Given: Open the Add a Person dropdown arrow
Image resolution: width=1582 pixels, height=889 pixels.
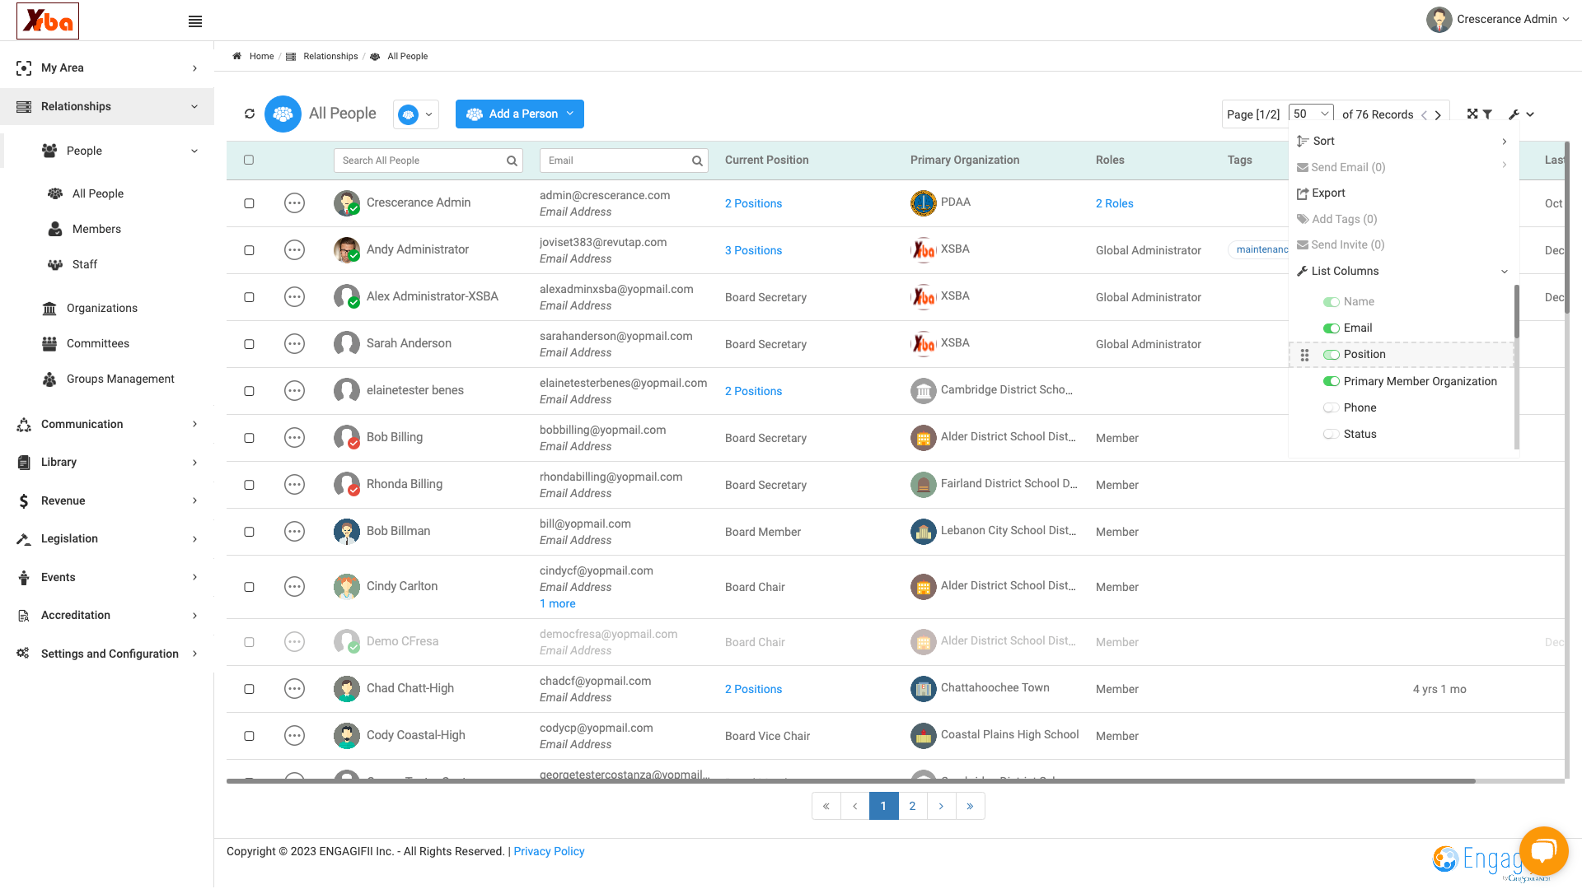Looking at the screenshot, I should pos(570,114).
